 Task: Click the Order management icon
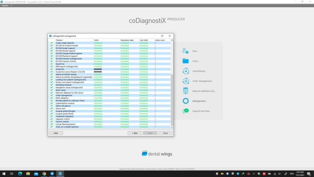click(186, 81)
